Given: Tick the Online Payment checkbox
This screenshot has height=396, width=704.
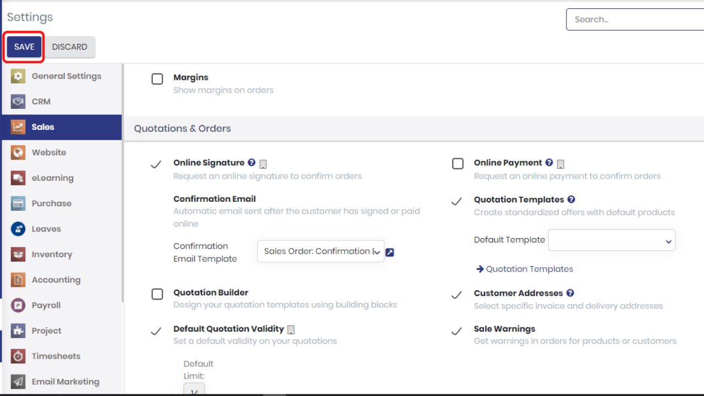Looking at the screenshot, I should (x=458, y=164).
